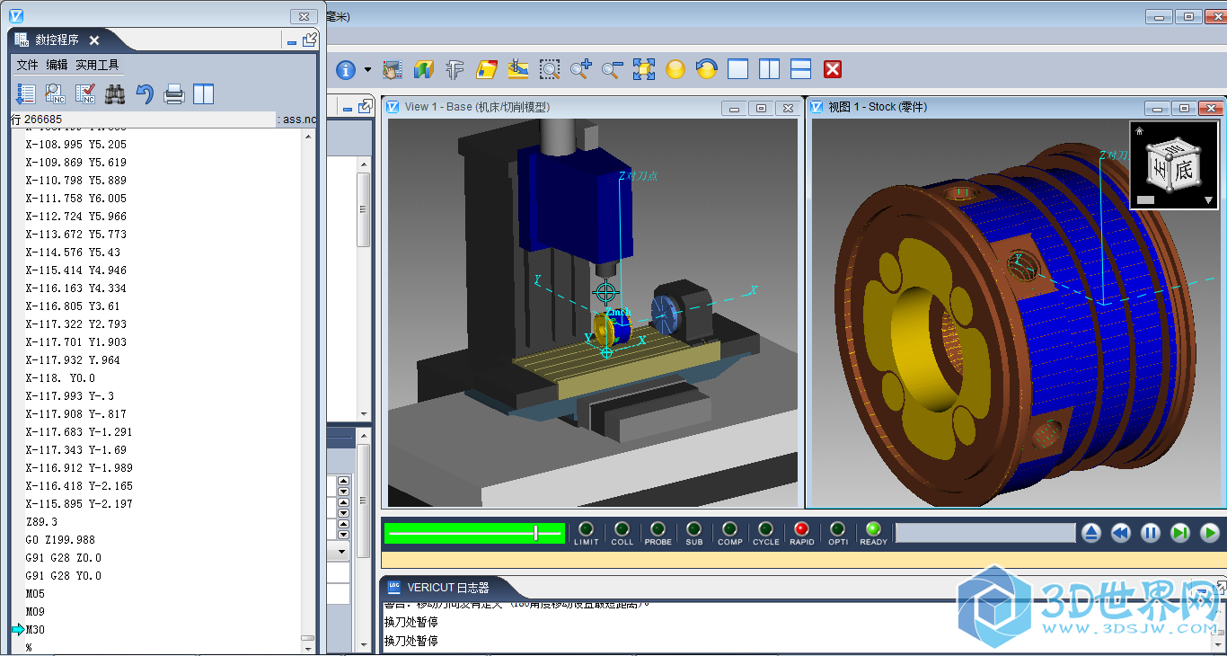Click the rewind NC program button

point(1120,533)
